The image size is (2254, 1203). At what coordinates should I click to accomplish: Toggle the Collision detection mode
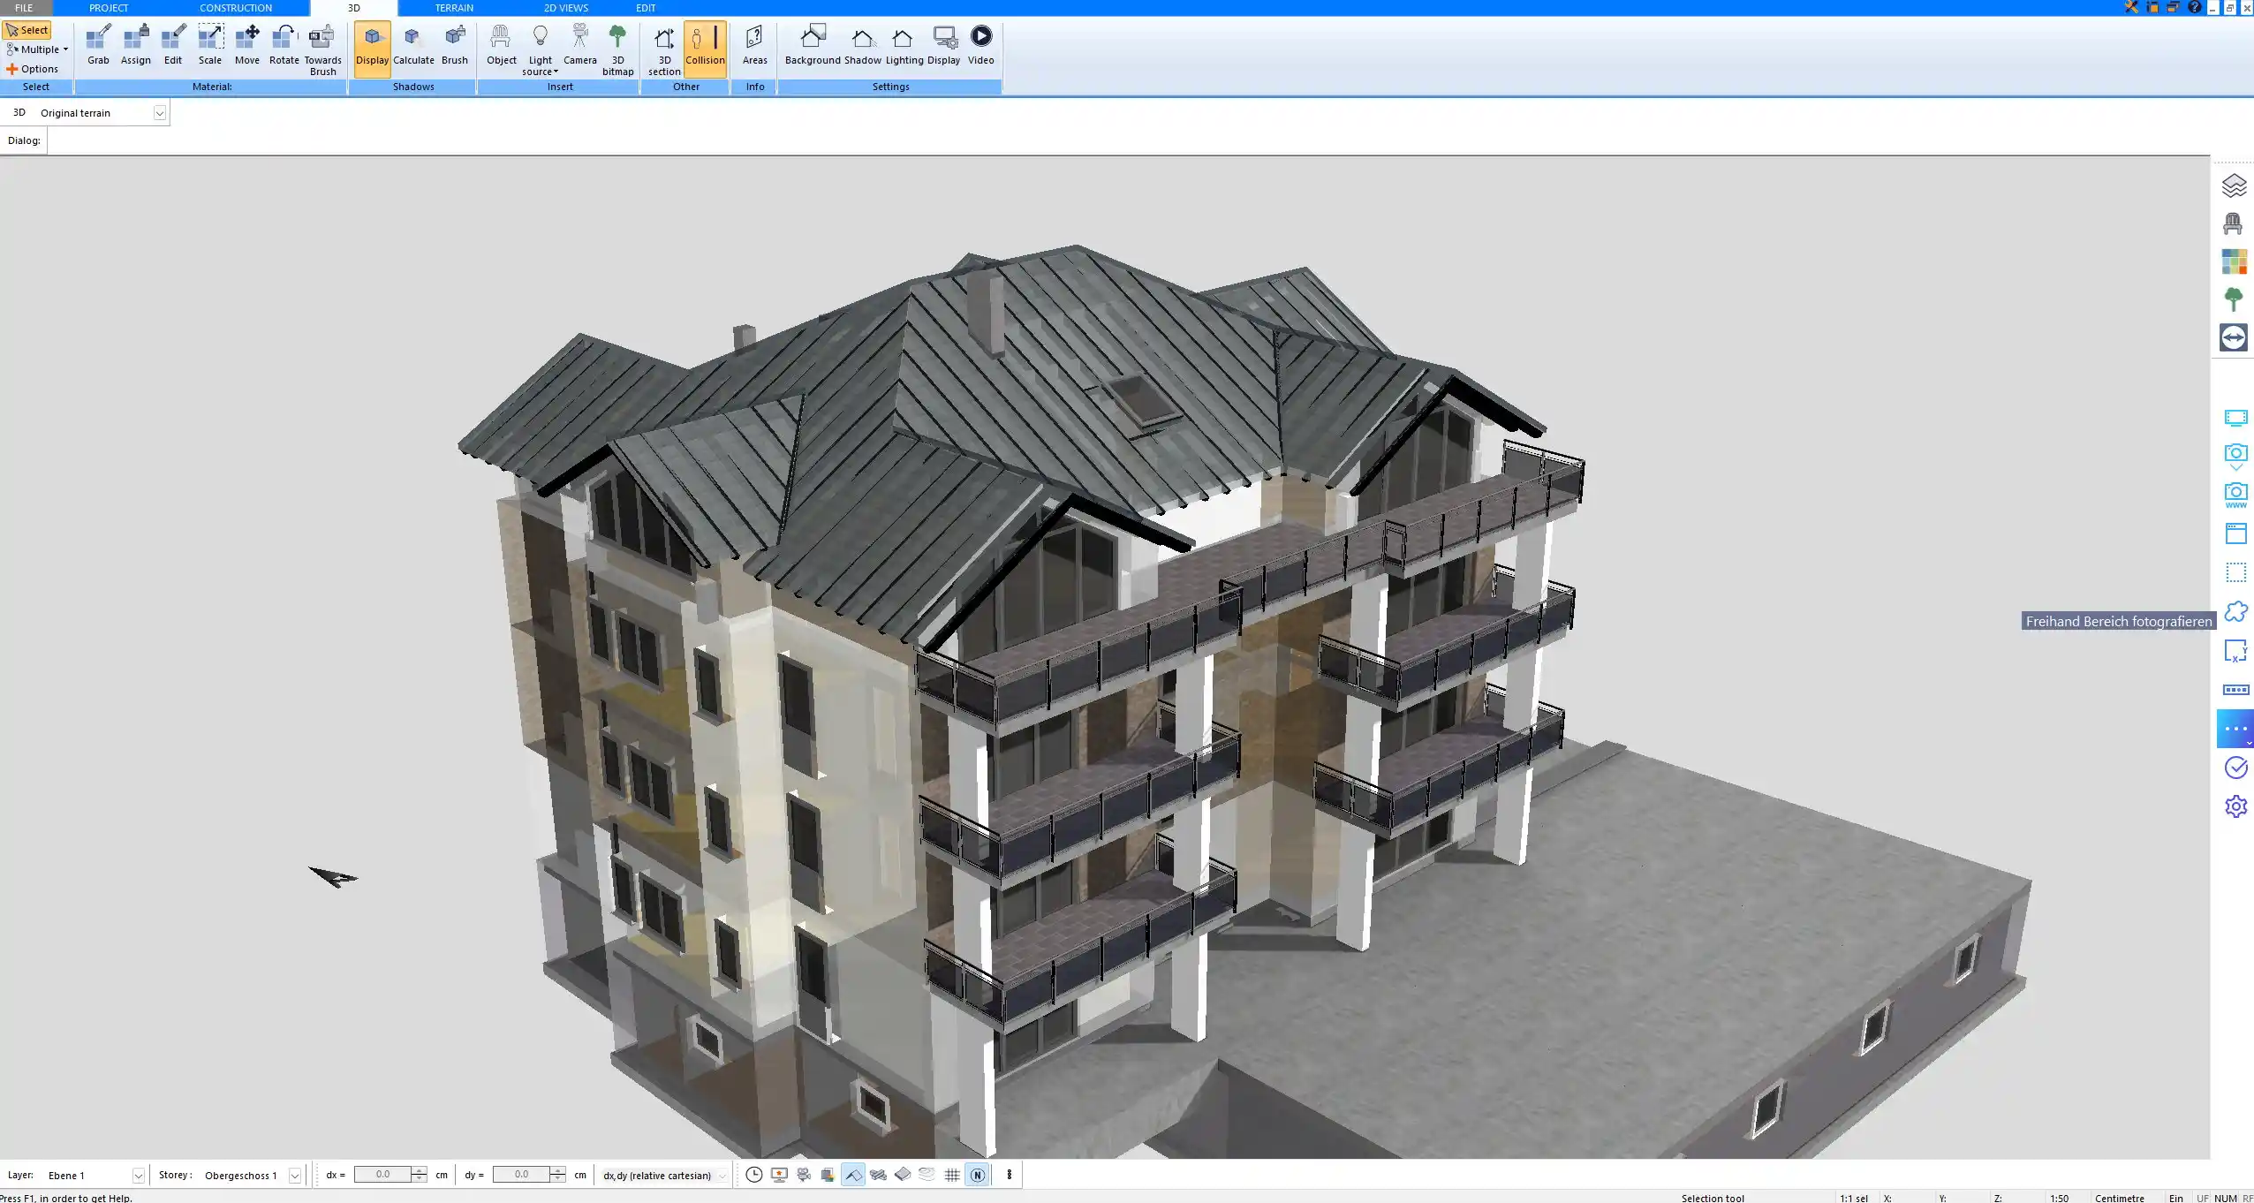point(705,44)
